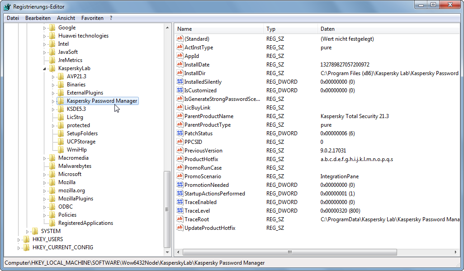464x271 pixels.
Task: Click the horizontal scrollbar right arrow
Action: (455, 252)
